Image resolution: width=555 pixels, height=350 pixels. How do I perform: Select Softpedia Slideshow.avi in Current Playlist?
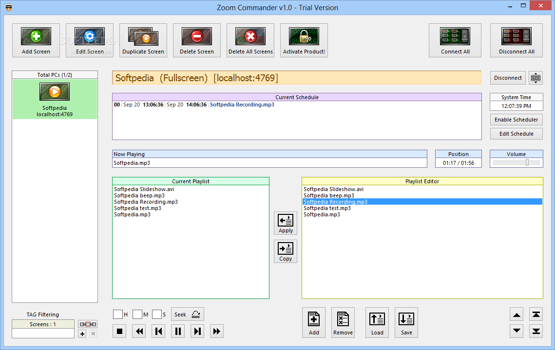[x=144, y=189]
